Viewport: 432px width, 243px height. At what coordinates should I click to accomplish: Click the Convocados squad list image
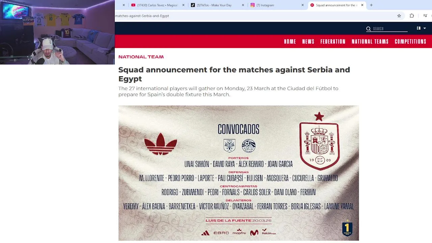(x=239, y=173)
